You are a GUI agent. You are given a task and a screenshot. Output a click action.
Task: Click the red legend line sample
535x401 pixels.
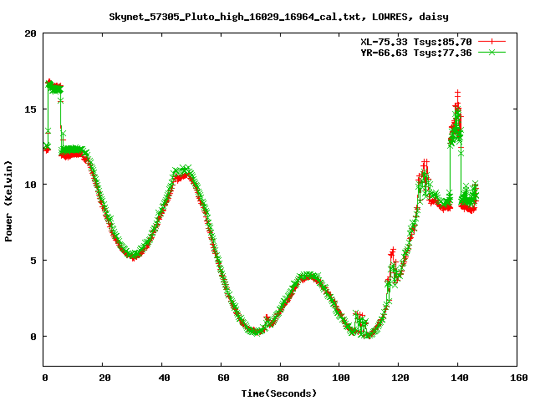pyautogui.click(x=492, y=42)
